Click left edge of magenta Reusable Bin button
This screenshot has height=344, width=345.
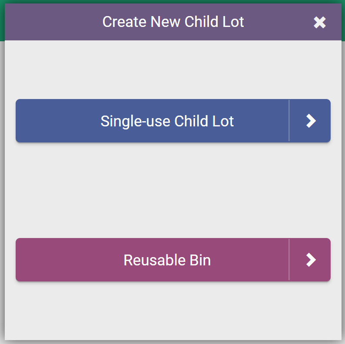point(18,260)
